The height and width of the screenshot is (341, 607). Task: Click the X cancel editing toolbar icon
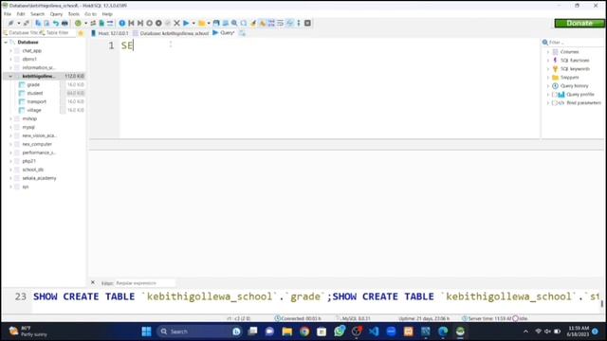[x=176, y=23]
